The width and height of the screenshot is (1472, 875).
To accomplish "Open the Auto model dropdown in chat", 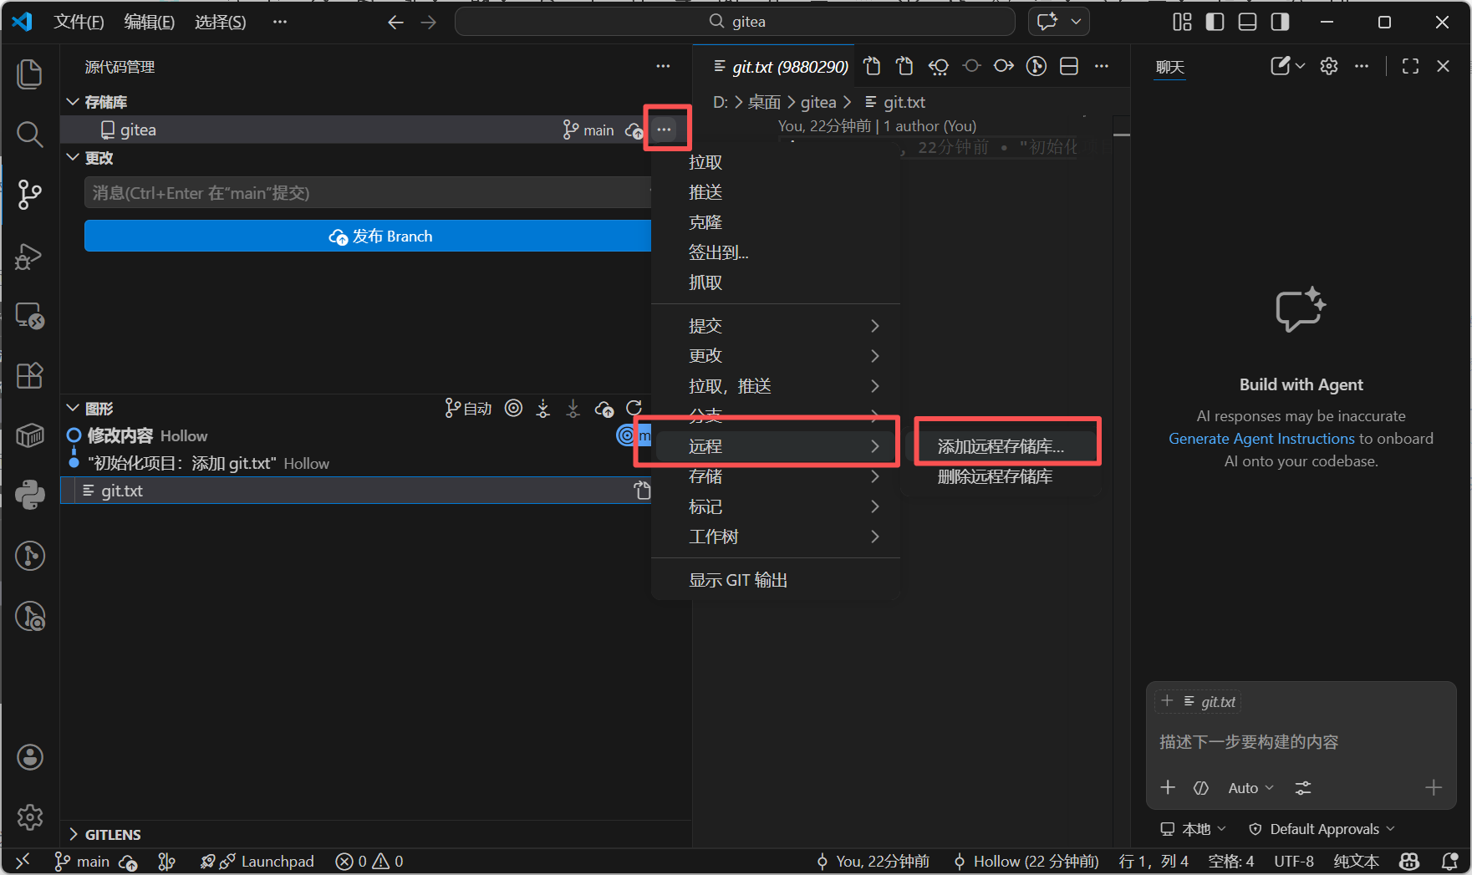I will click(1250, 788).
